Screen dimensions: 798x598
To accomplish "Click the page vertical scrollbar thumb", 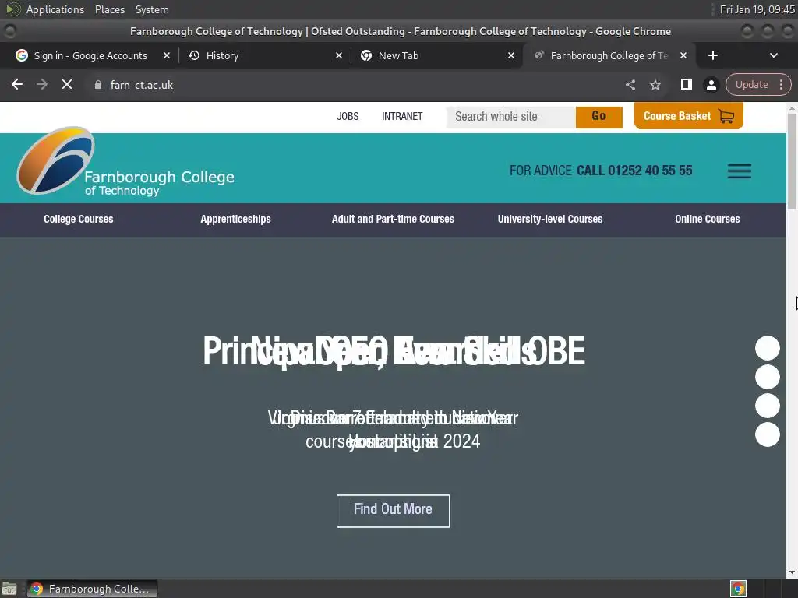I will point(792,160).
